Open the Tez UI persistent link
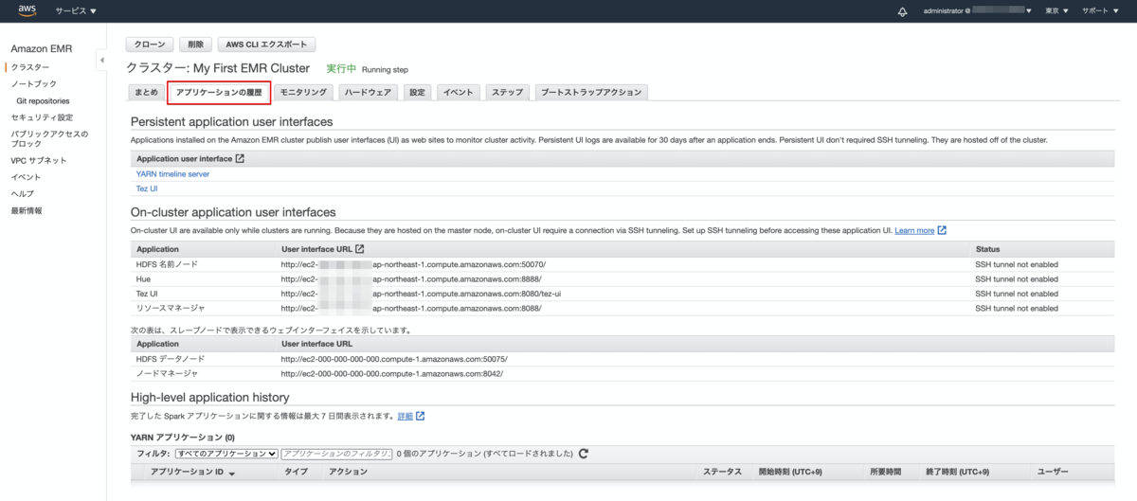This screenshot has height=501, width=1137. coord(147,188)
